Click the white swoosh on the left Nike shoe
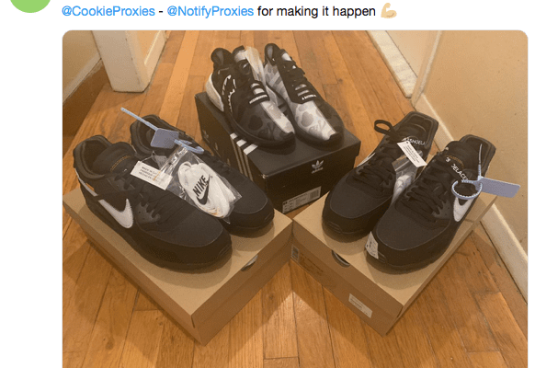This screenshot has width=535, height=368. pyautogui.click(x=118, y=211)
